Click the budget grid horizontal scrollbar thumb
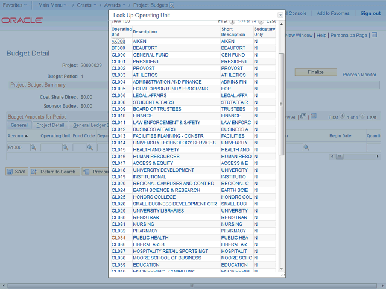 pyautogui.click(x=340, y=157)
